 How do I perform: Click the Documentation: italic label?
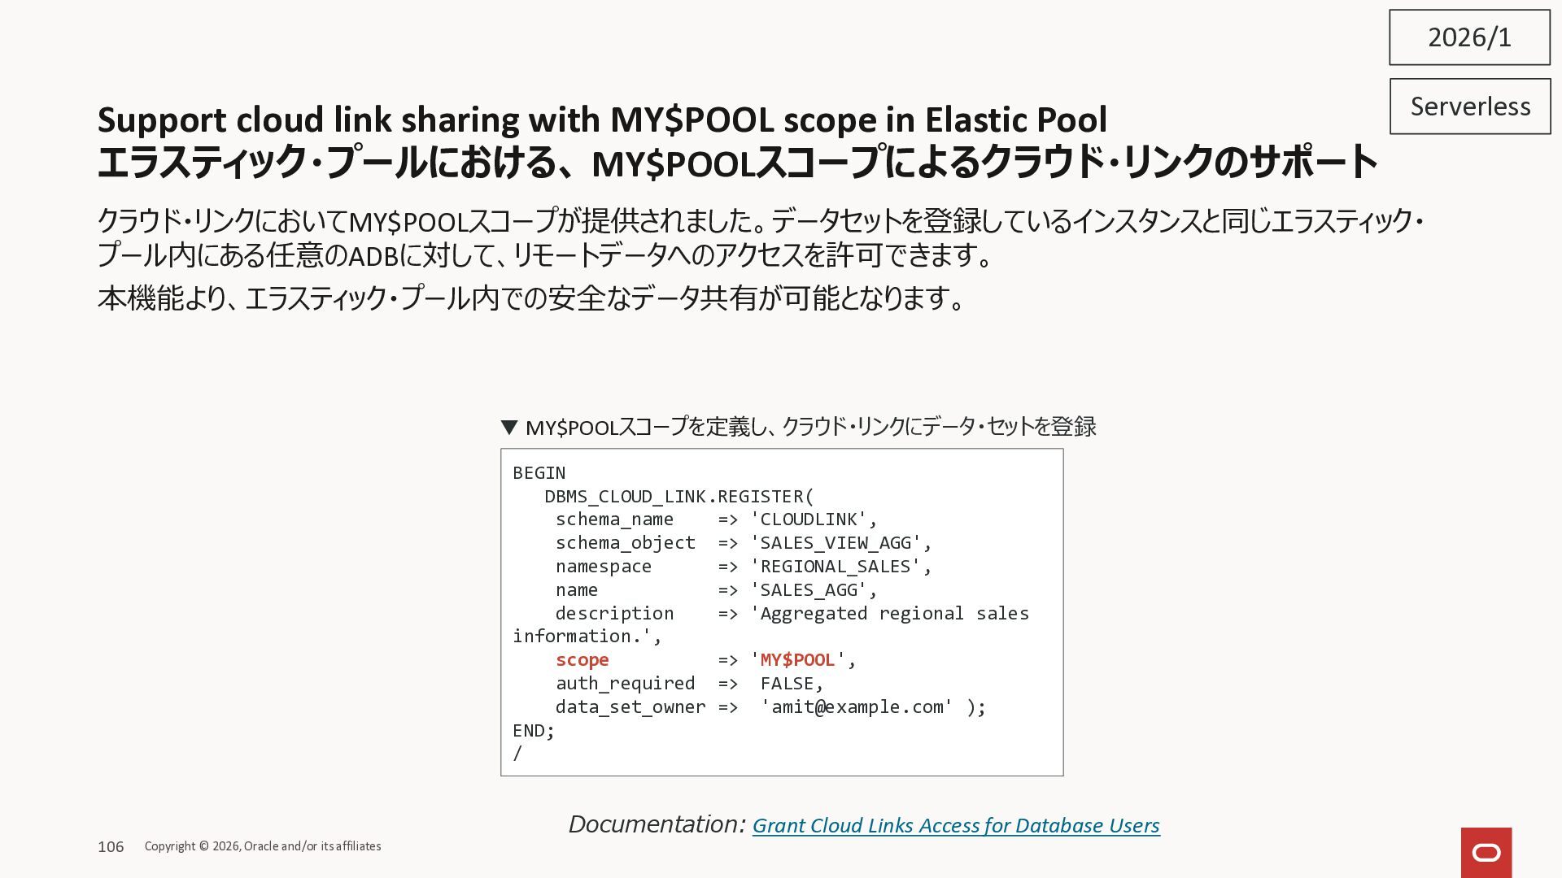[x=656, y=824]
